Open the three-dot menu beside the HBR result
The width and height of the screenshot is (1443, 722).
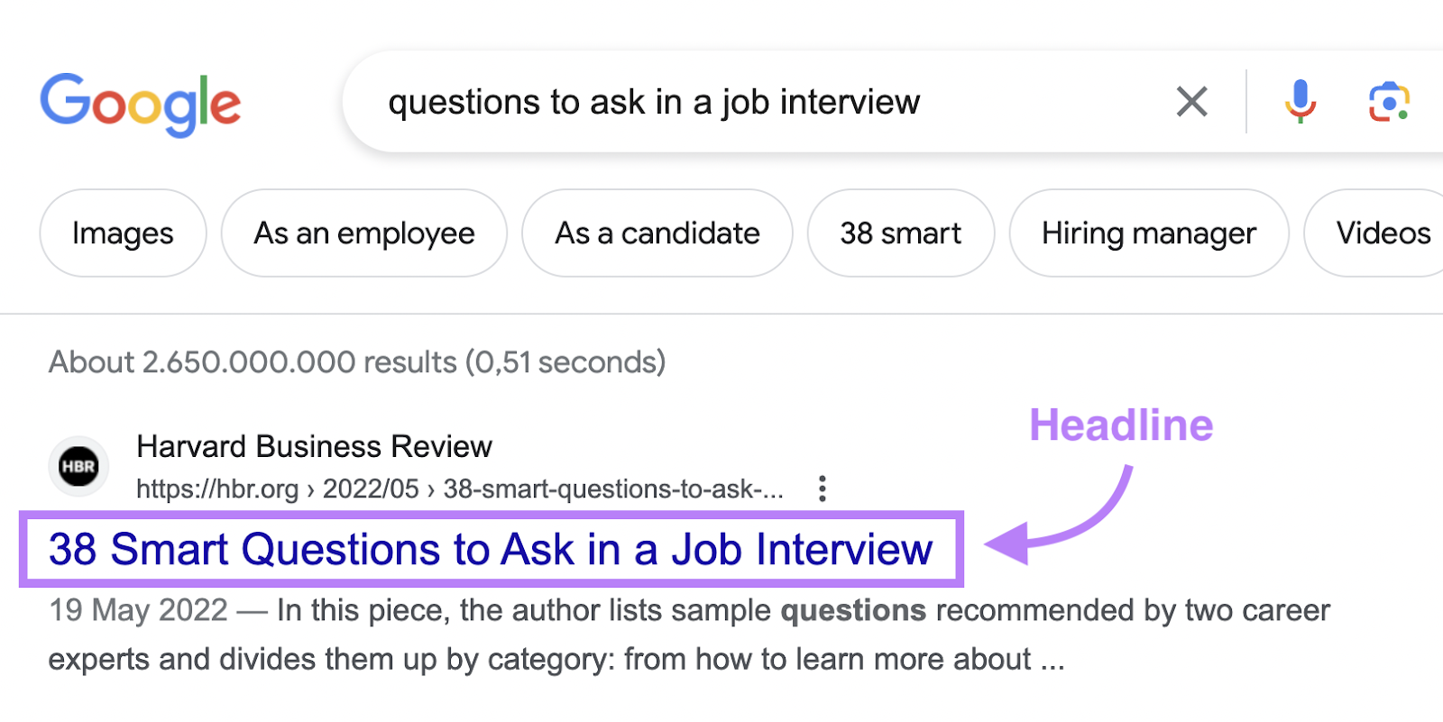(x=822, y=489)
